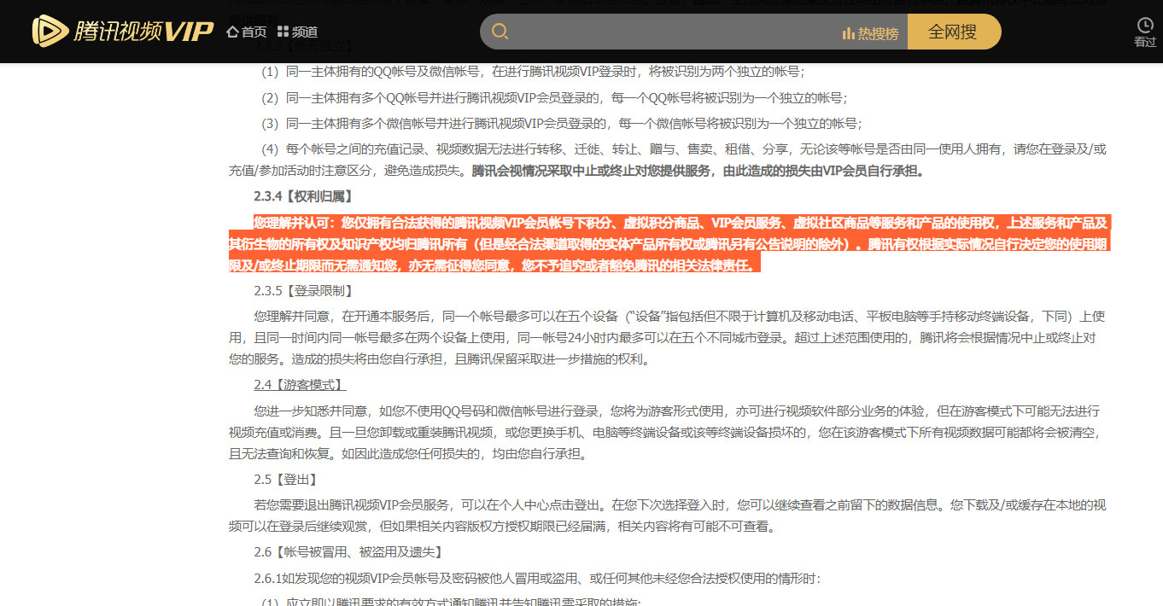Click the 热搜榜 text label

[x=879, y=33]
